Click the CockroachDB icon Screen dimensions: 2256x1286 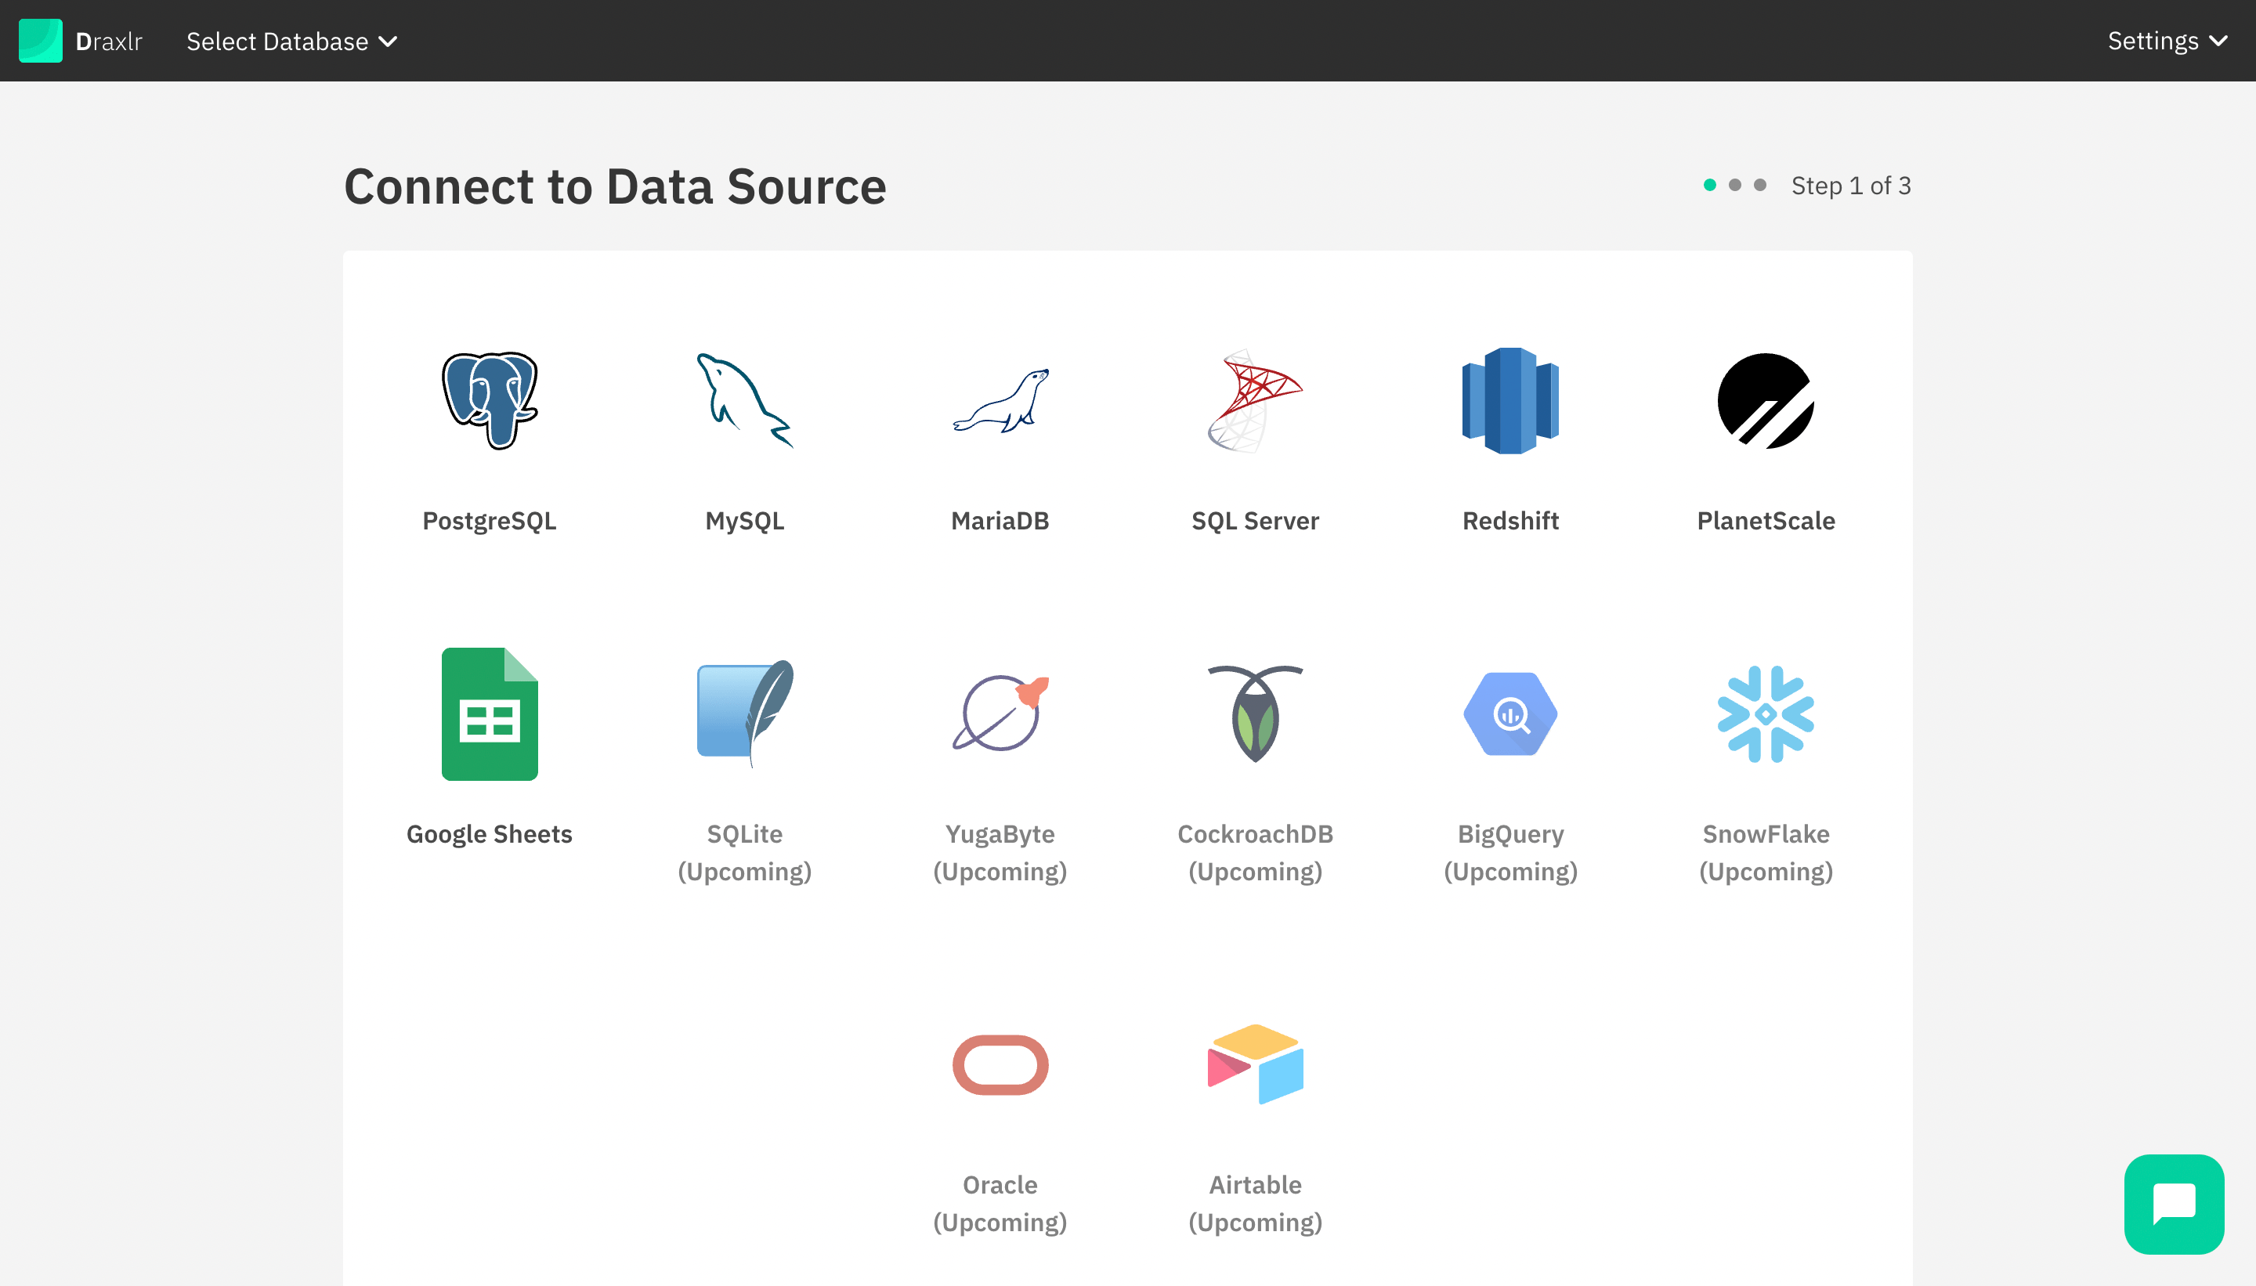1255,713
